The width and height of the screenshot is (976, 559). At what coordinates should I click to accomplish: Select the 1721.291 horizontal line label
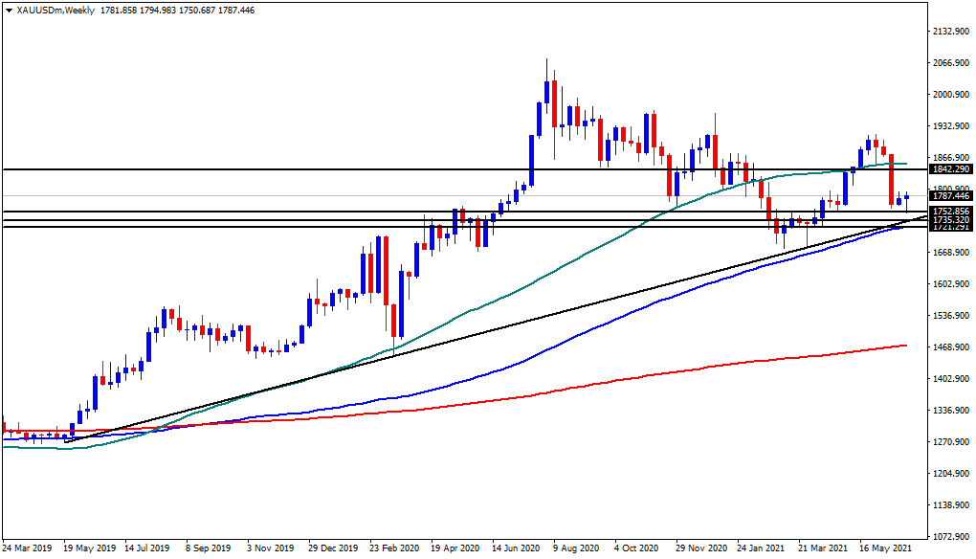[950, 227]
